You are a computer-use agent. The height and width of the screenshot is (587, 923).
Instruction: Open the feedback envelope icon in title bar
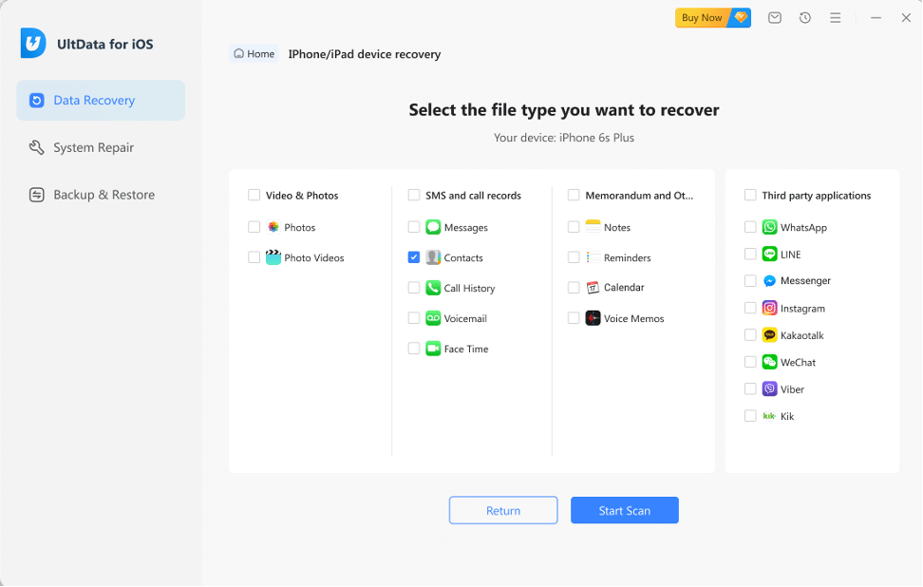(774, 17)
